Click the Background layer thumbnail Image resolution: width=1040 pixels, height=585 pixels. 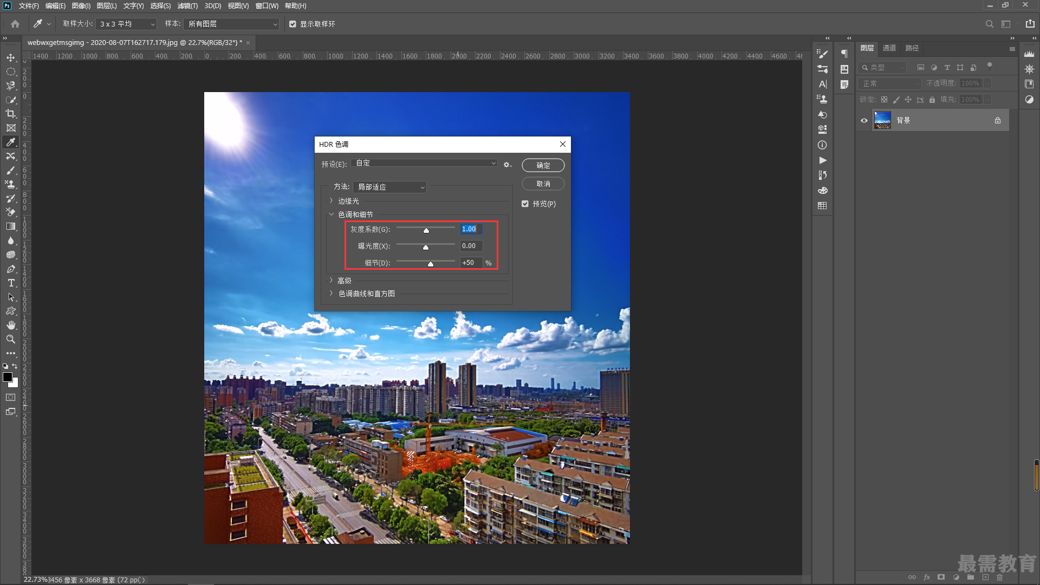[882, 120]
